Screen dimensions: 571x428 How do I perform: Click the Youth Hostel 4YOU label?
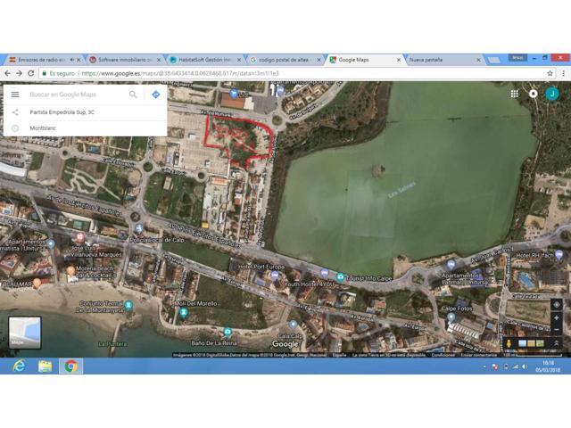(x=309, y=284)
